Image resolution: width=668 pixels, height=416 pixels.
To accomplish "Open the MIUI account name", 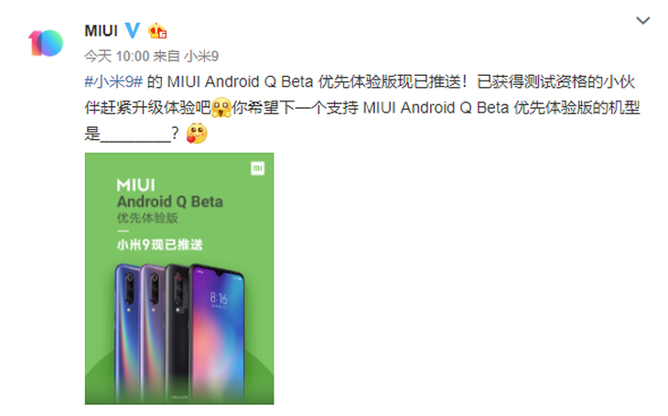I will pyautogui.click(x=101, y=31).
